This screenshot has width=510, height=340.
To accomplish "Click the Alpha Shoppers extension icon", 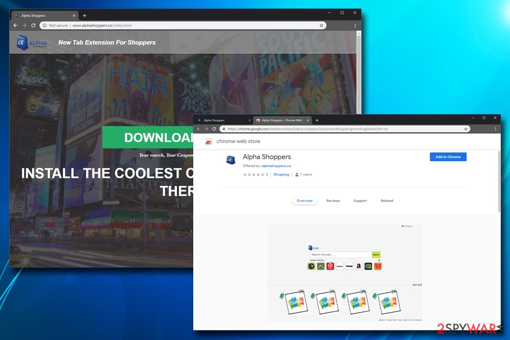I will coord(231,160).
